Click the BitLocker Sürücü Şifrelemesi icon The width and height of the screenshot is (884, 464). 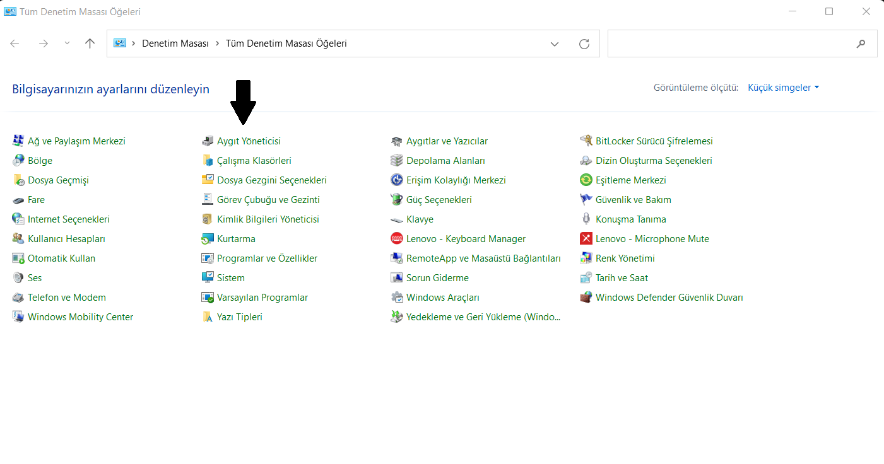(586, 141)
